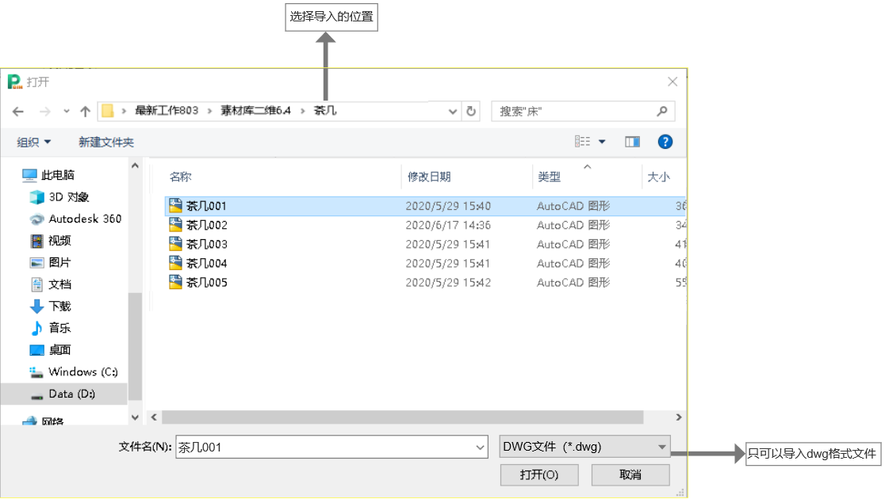
Task: Open help with the question mark icon
Action: click(x=665, y=142)
